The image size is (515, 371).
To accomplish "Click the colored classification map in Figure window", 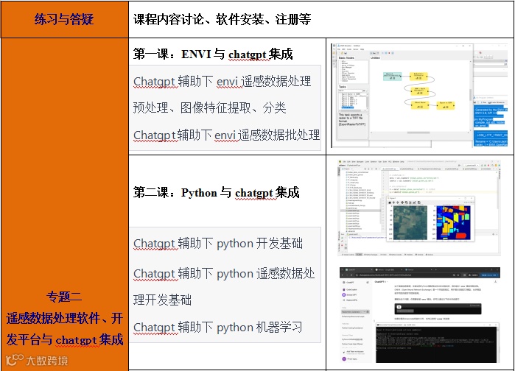I will tap(454, 223).
